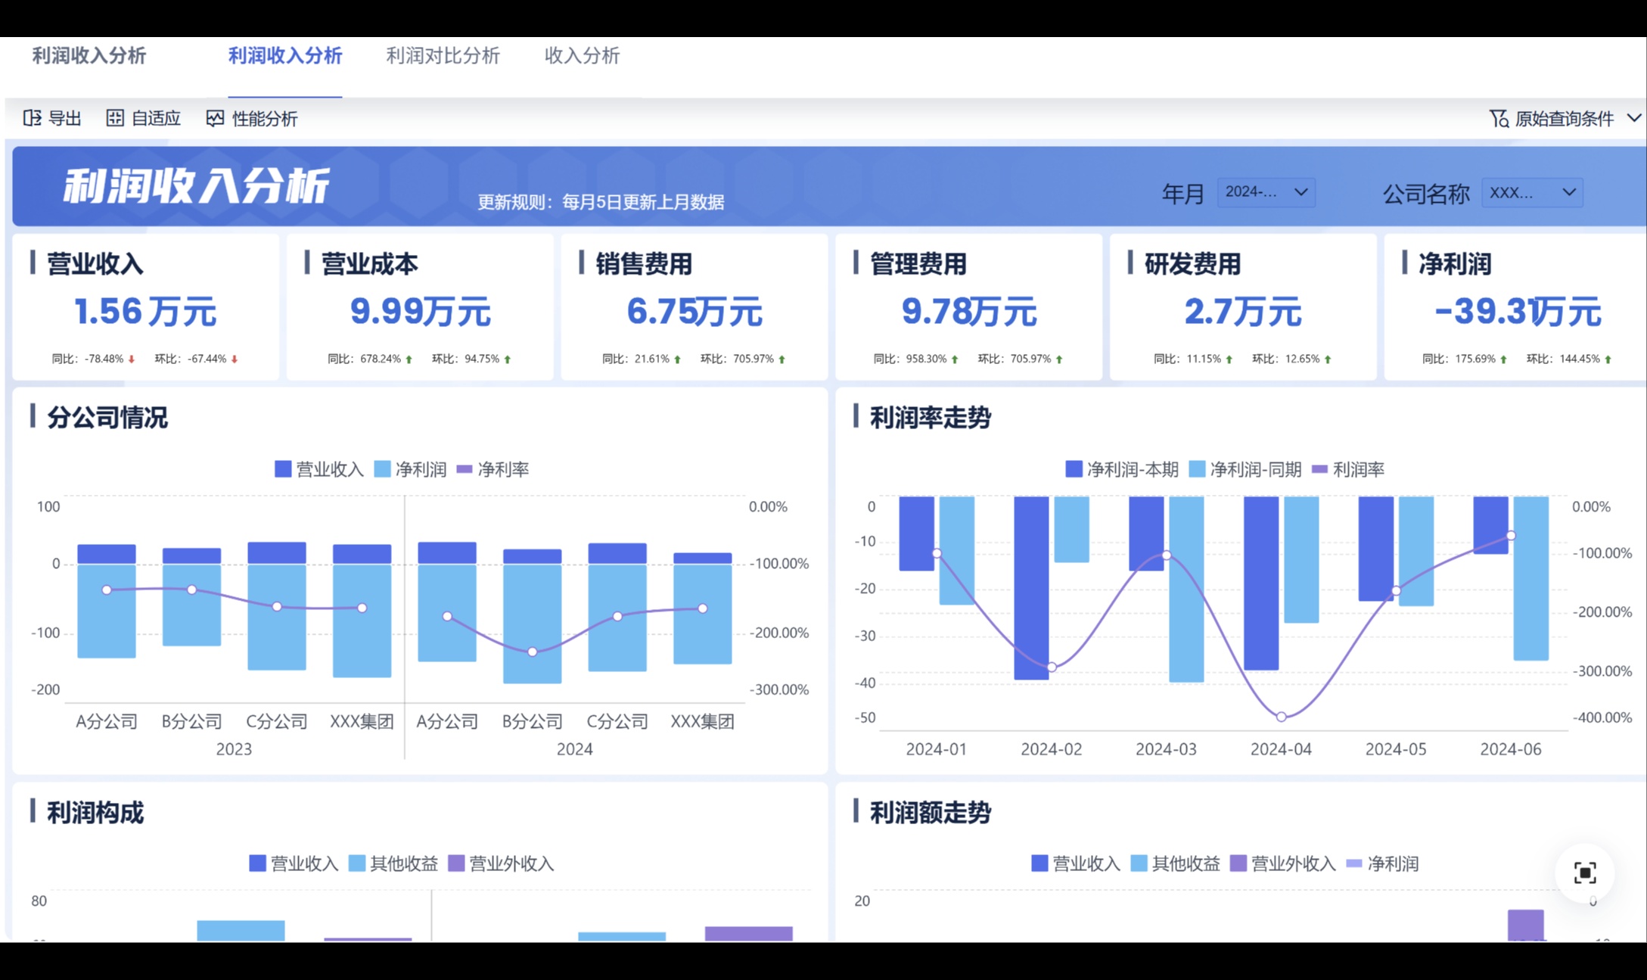The width and height of the screenshot is (1647, 980).
Task: Click 同比 -78.48% under 营业收入
Action: [x=94, y=359]
